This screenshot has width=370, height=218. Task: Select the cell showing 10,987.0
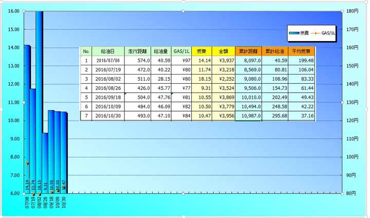click(x=249, y=116)
